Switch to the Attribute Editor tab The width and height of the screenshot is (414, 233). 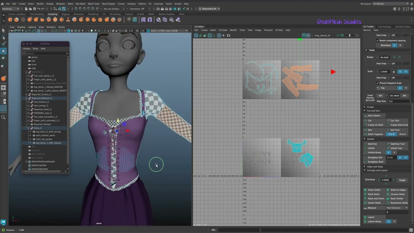click(403, 27)
